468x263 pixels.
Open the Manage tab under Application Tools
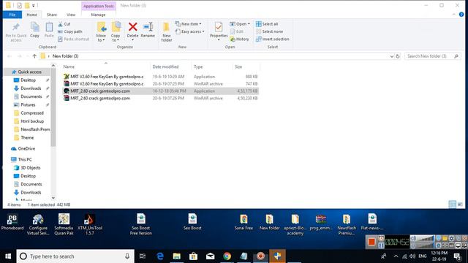point(98,15)
